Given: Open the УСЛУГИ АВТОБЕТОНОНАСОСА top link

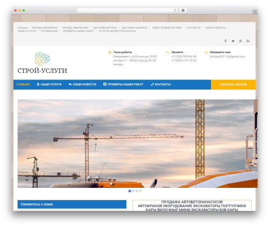Looking at the screenshot, I should [117, 31].
